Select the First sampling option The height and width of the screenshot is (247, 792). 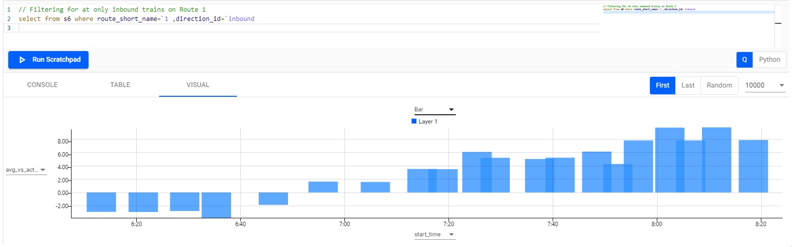pyautogui.click(x=662, y=85)
